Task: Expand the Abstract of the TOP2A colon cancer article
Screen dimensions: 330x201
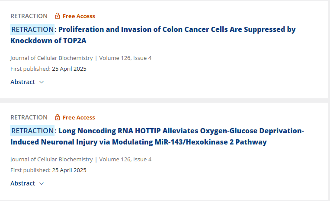Action: pos(27,82)
